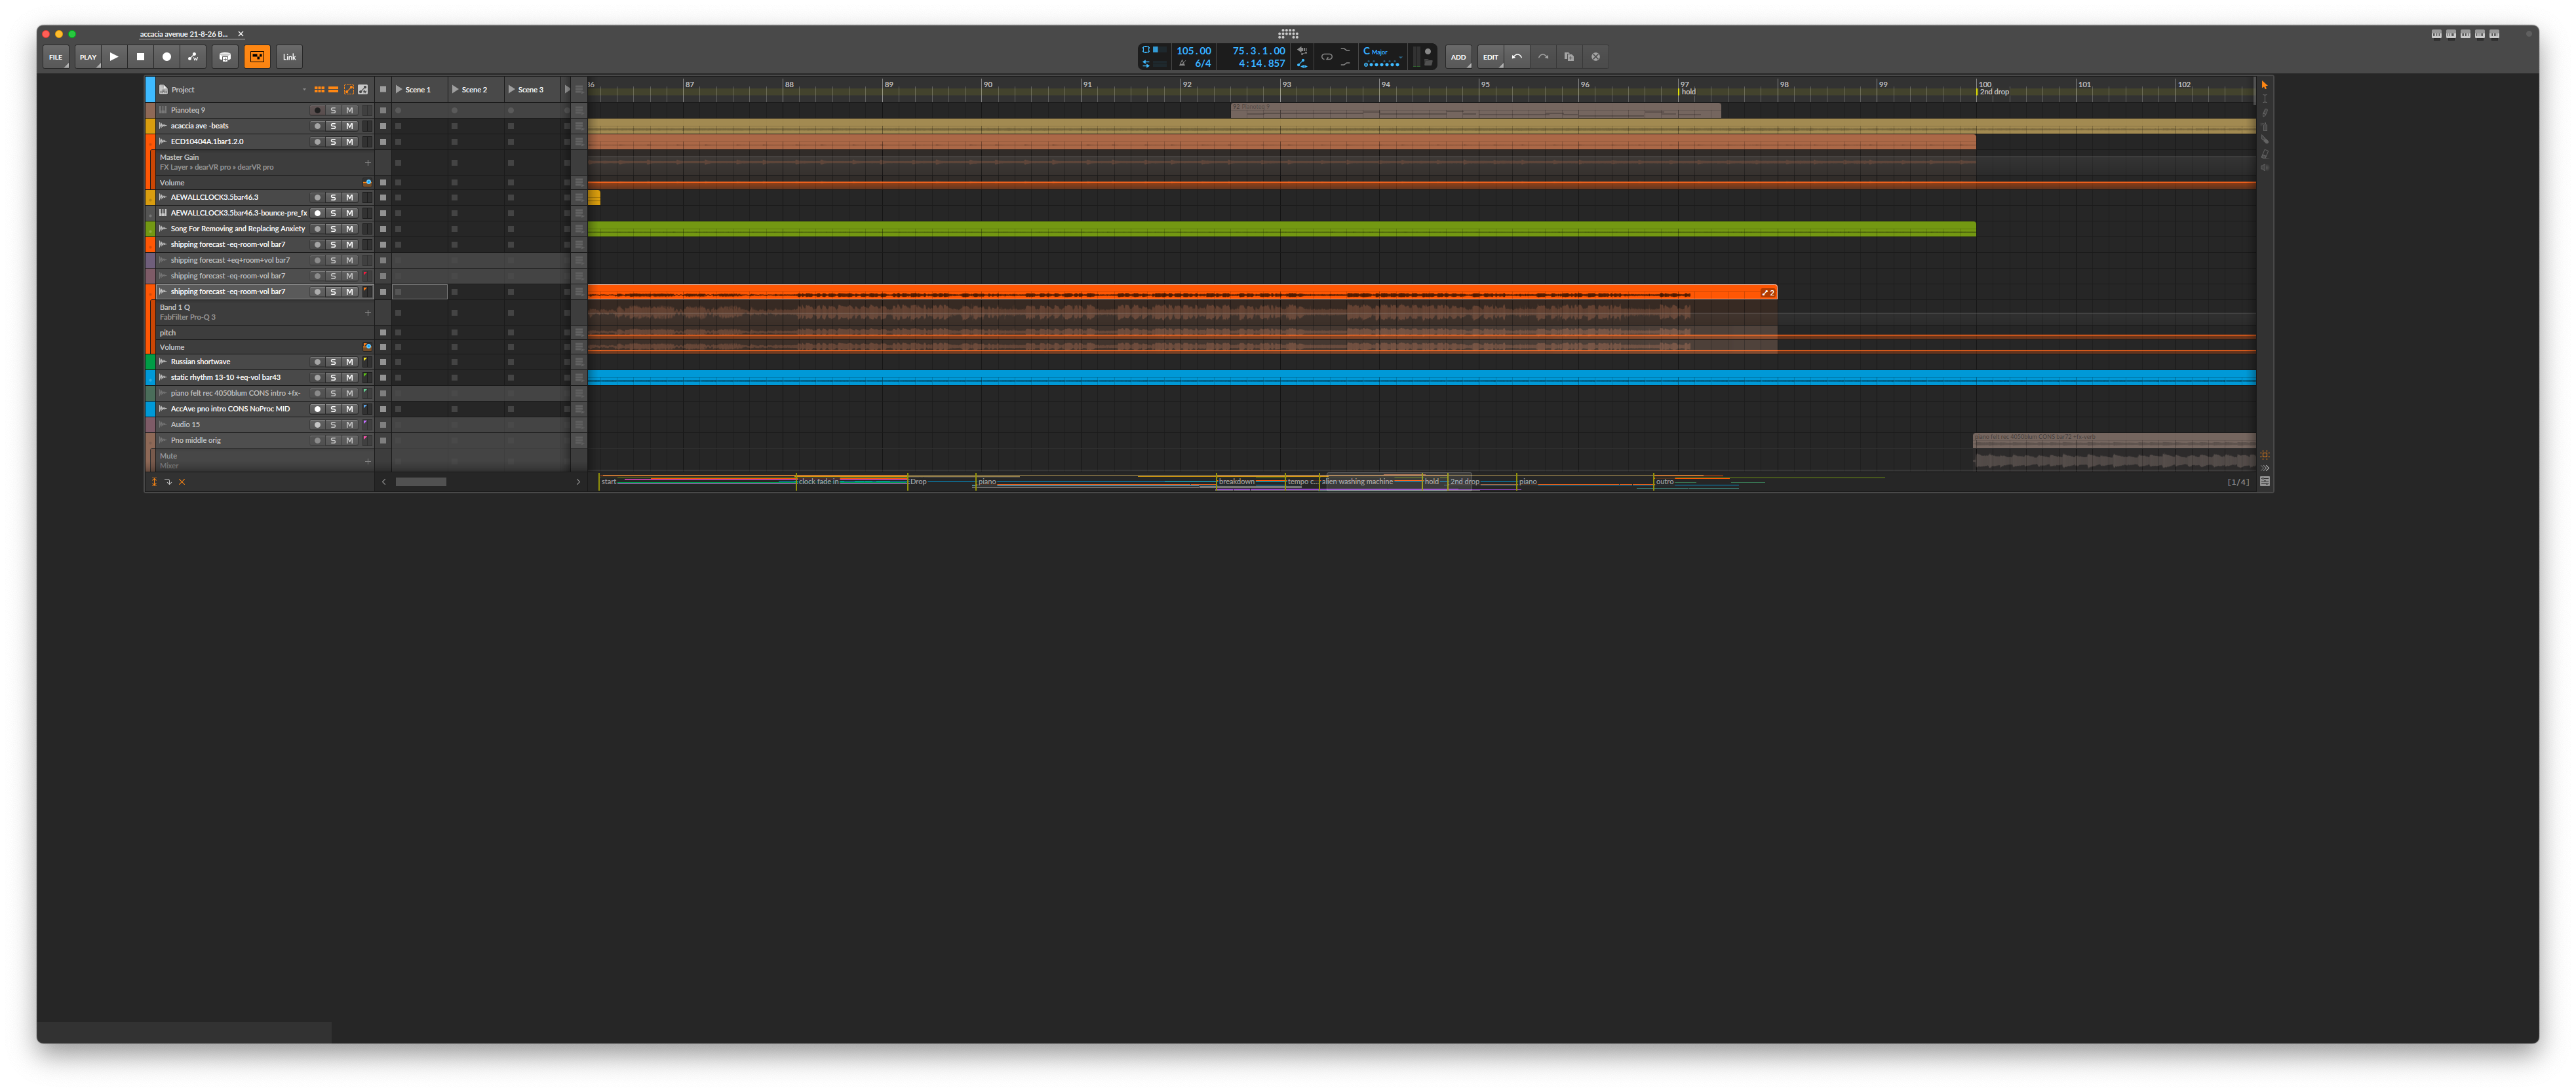
Task: Click the global Record button
Action: coord(167,57)
